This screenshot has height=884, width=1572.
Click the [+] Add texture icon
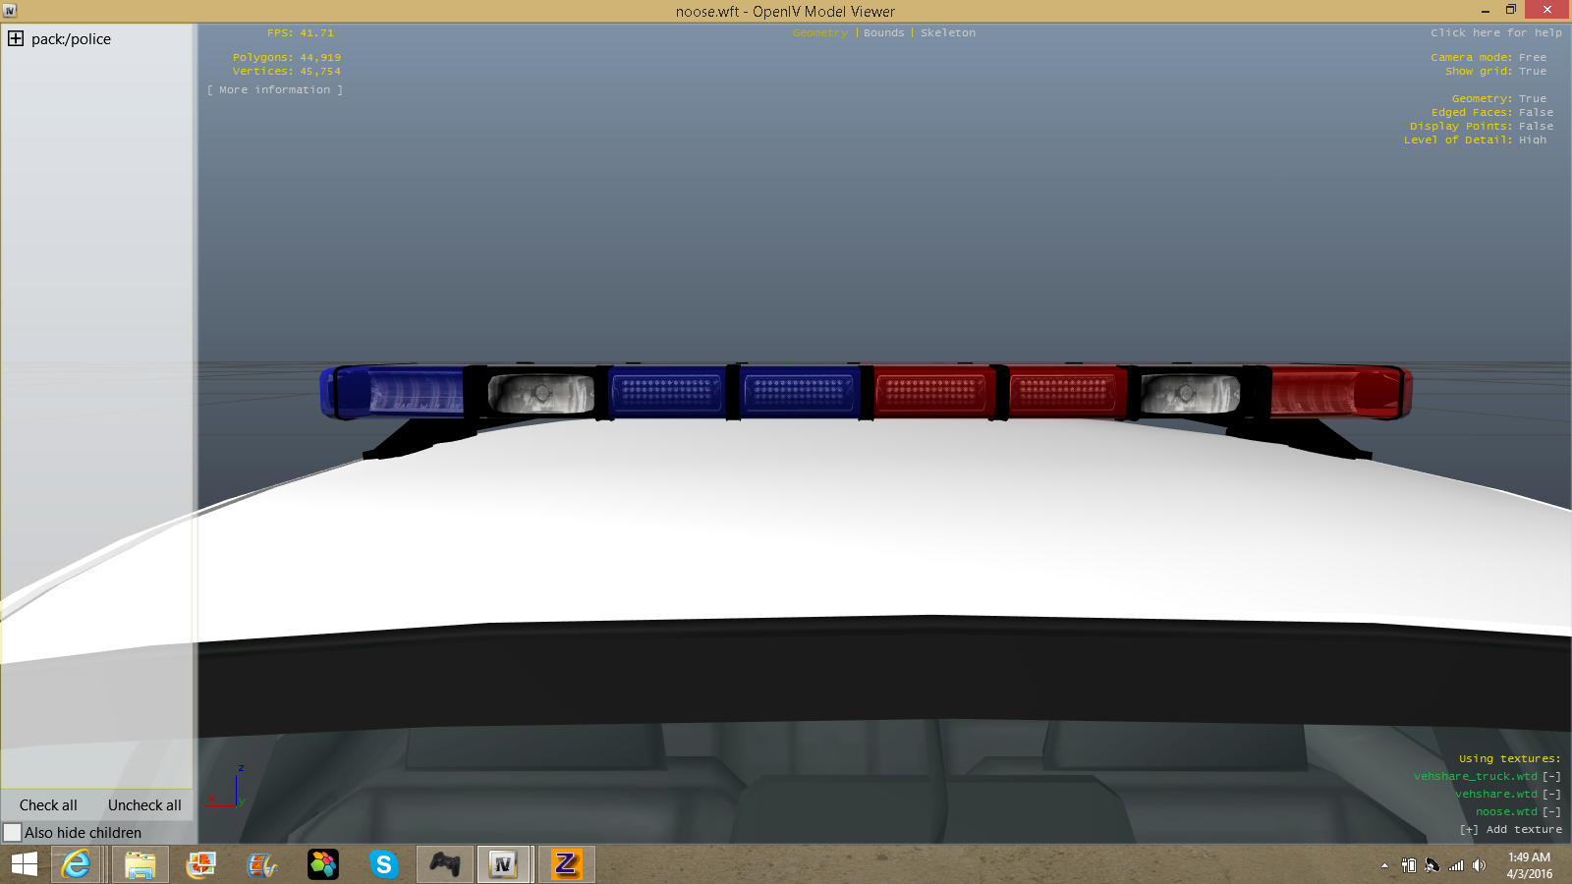click(x=1469, y=830)
